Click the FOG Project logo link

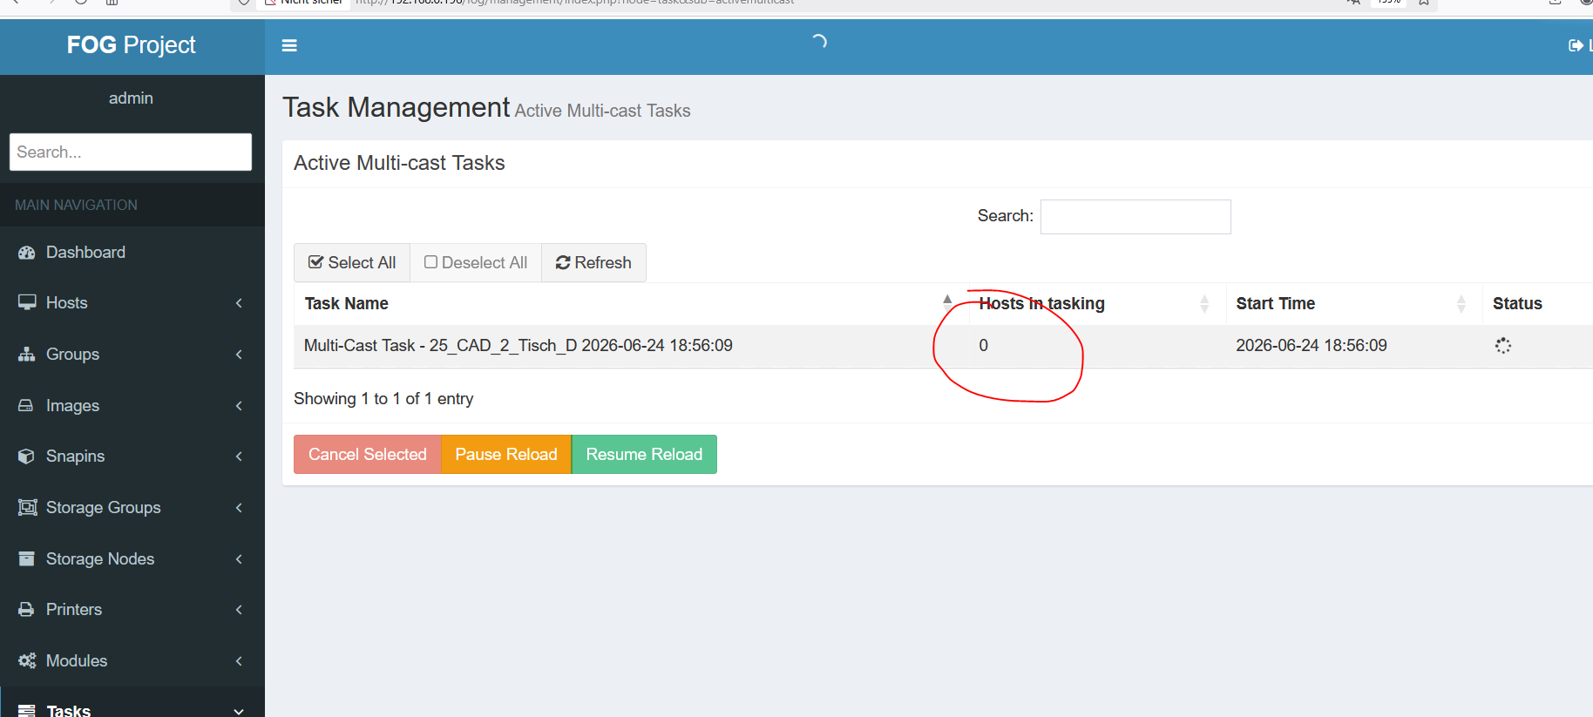tap(132, 45)
